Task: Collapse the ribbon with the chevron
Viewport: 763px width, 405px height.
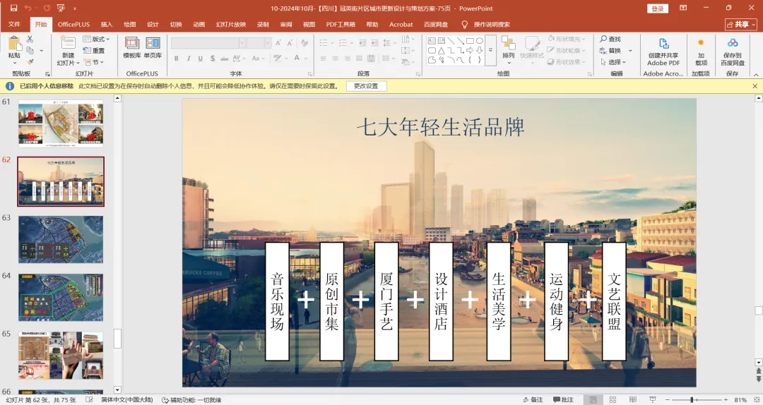Action: [756, 74]
